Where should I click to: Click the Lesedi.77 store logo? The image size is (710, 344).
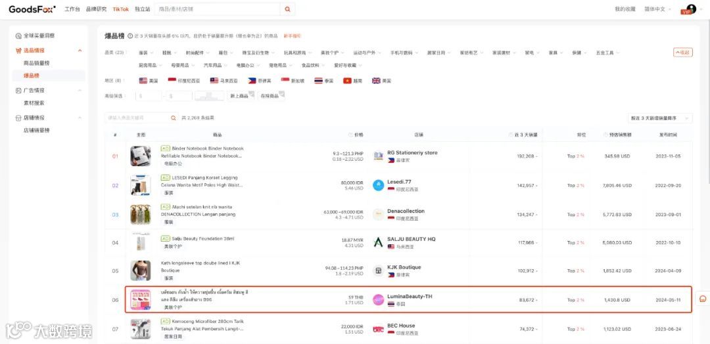point(378,185)
